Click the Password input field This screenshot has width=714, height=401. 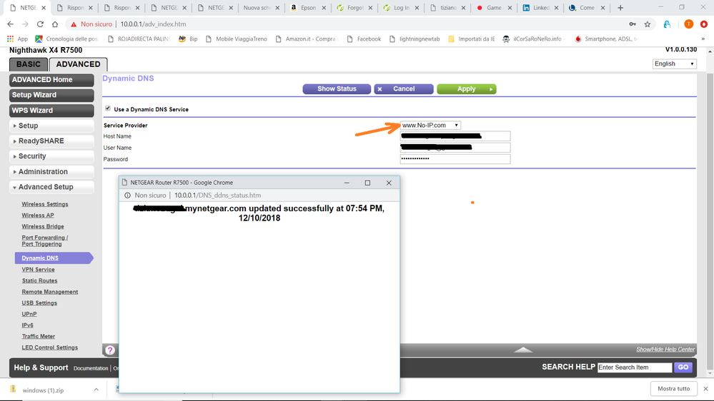[455, 158]
